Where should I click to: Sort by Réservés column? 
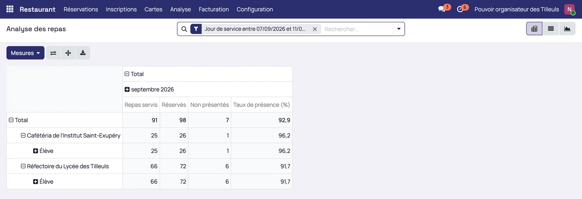tap(174, 105)
